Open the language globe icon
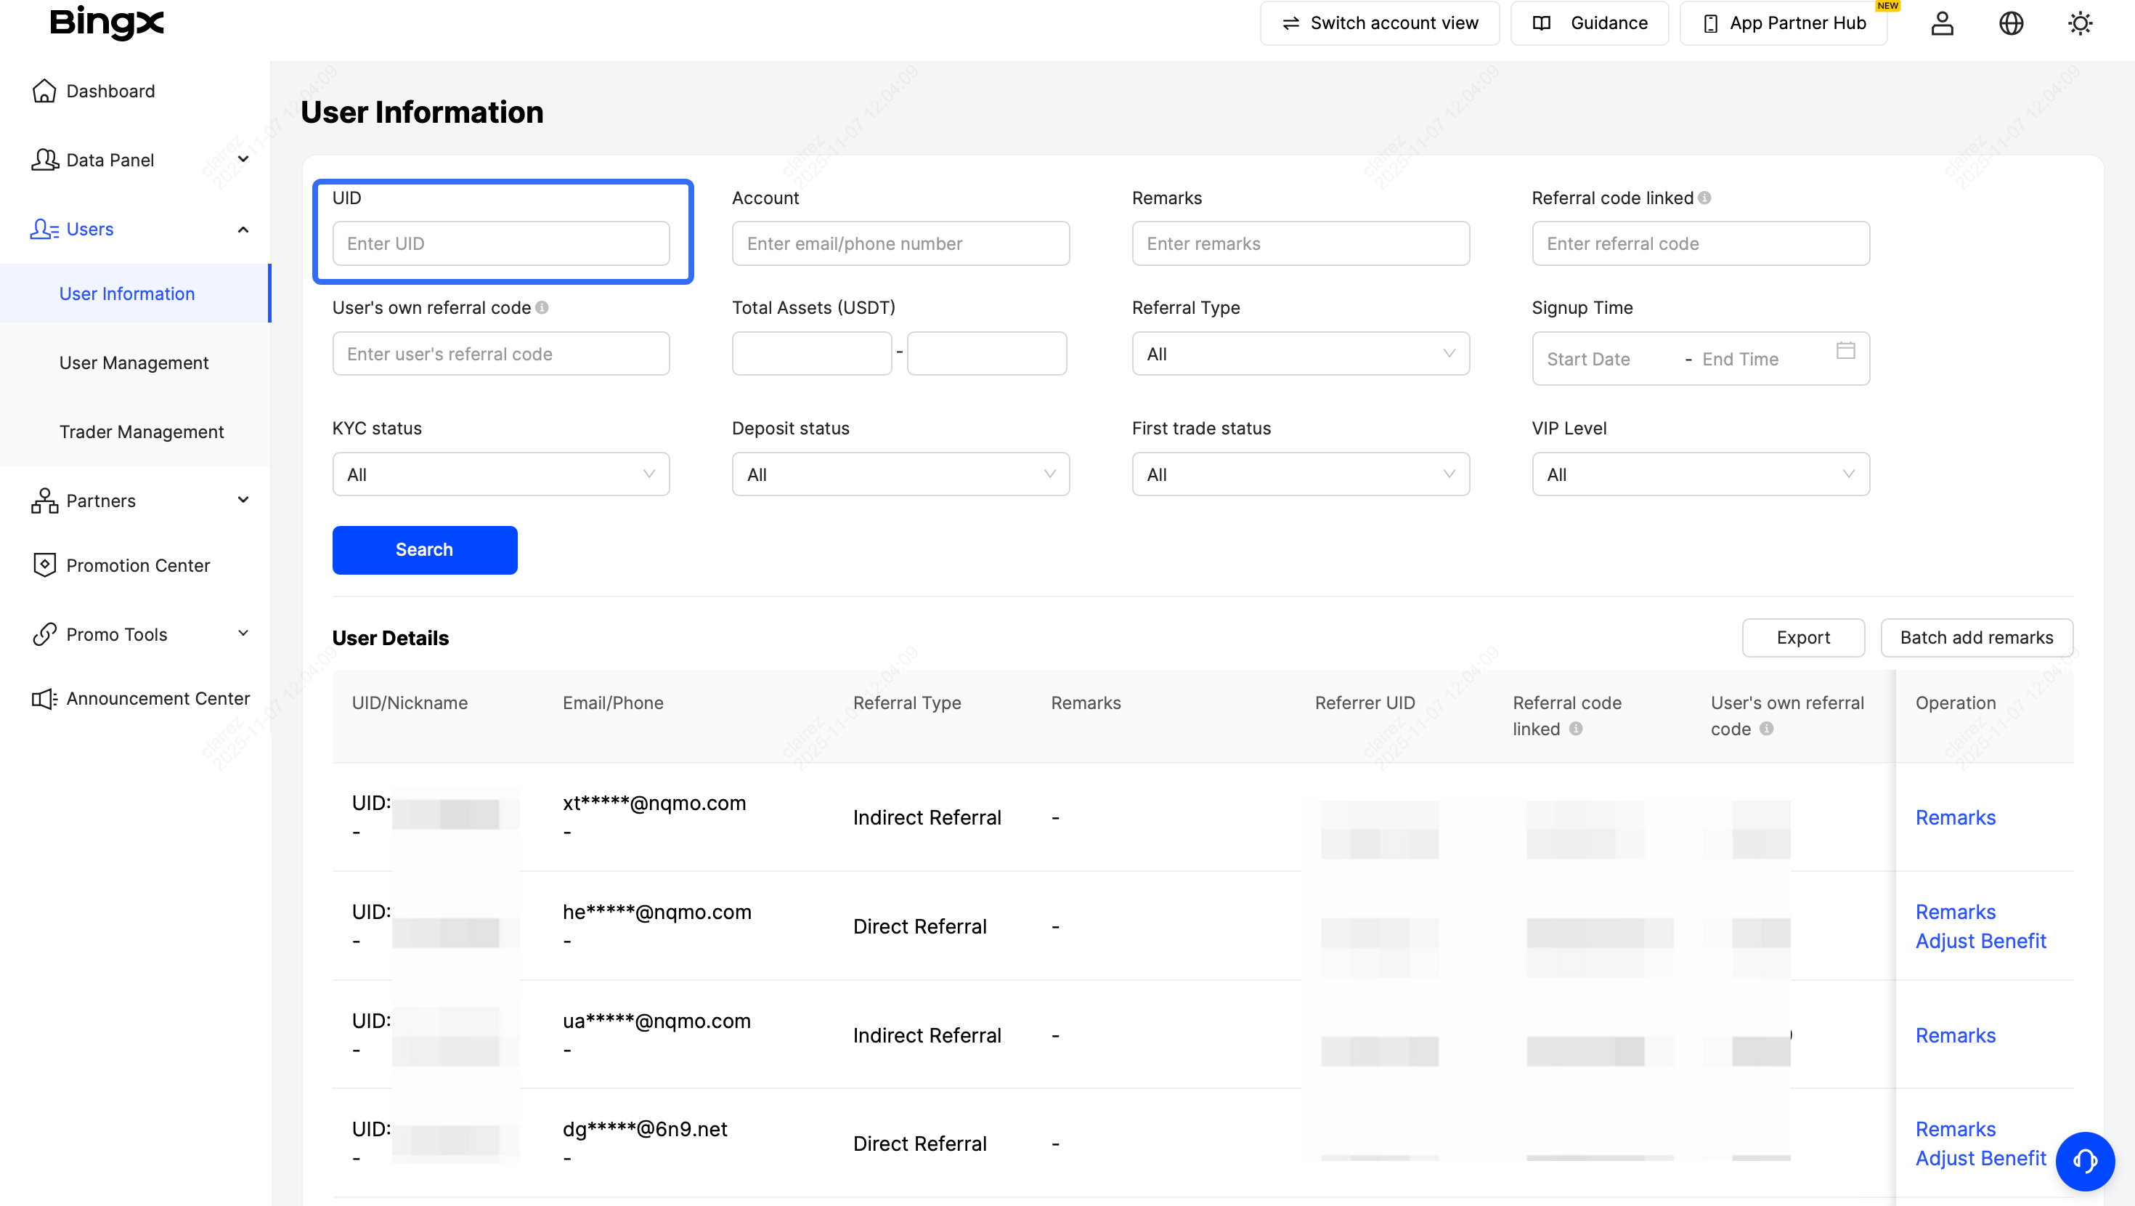This screenshot has width=2135, height=1206. point(2011,23)
